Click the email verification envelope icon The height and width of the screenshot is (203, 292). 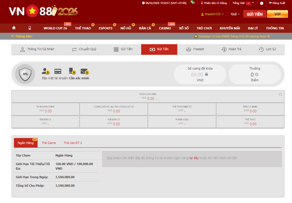pos(84,71)
